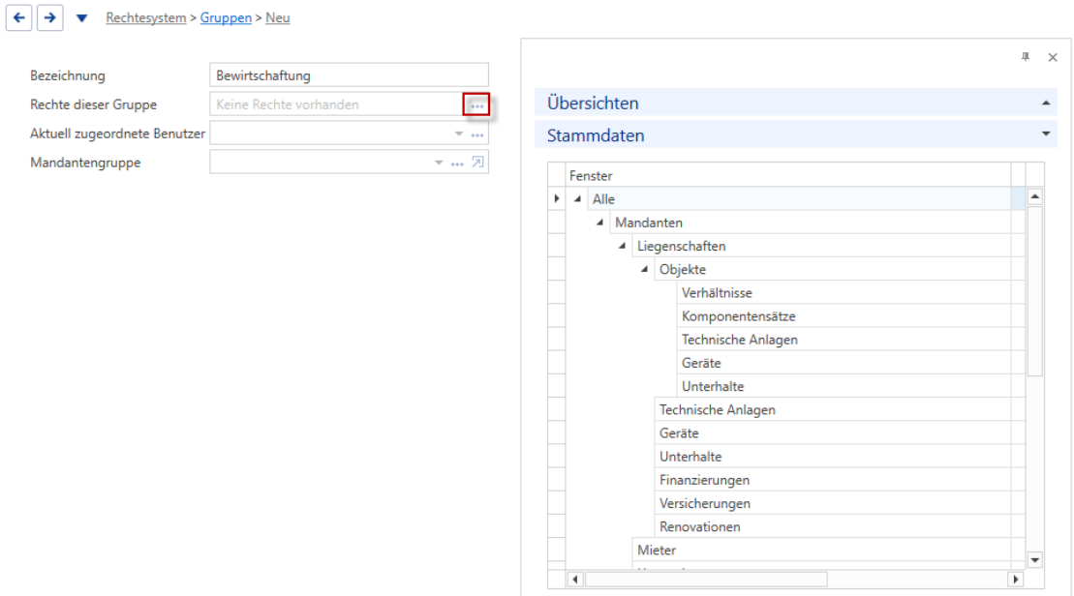The image size is (1074, 596).
Task: Select the Alle row
Action: click(x=799, y=199)
